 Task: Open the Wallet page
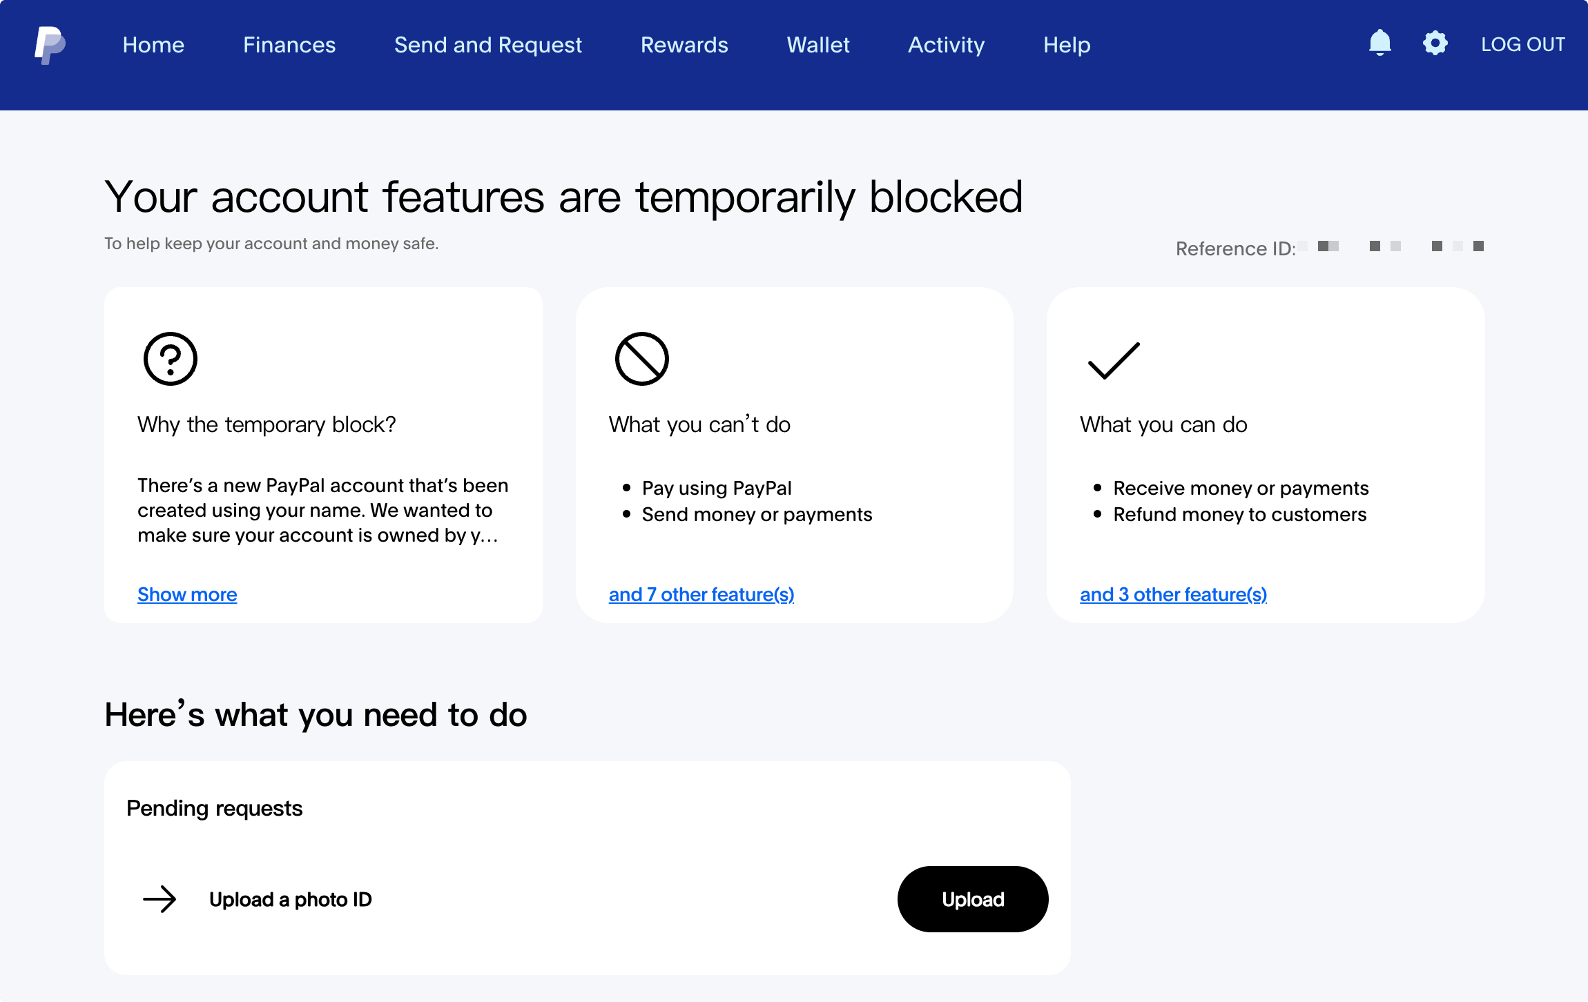(x=818, y=45)
